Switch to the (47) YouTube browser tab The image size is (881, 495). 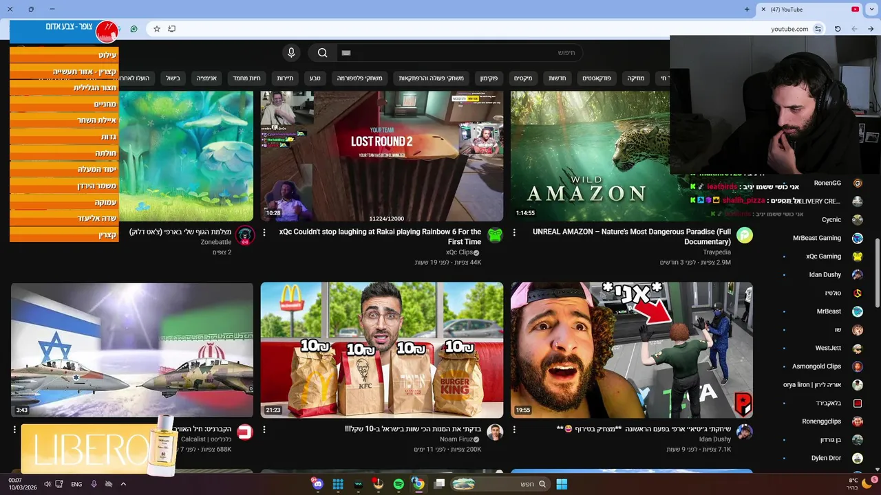click(810, 9)
